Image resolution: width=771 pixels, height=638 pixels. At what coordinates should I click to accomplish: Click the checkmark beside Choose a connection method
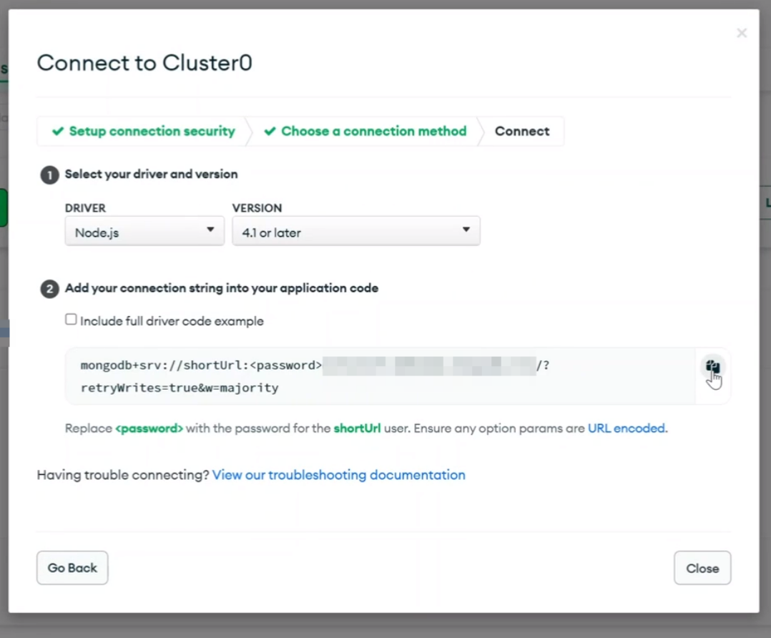(x=270, y=132)
